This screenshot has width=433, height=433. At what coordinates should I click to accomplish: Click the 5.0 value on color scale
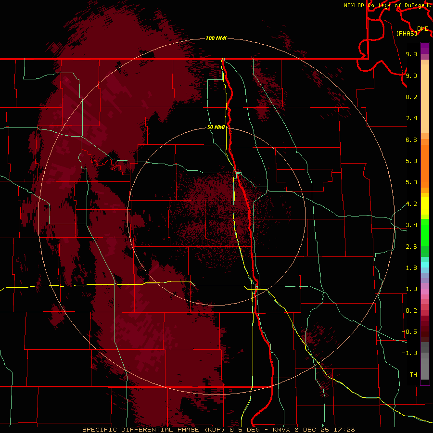(x=411, y=182)
